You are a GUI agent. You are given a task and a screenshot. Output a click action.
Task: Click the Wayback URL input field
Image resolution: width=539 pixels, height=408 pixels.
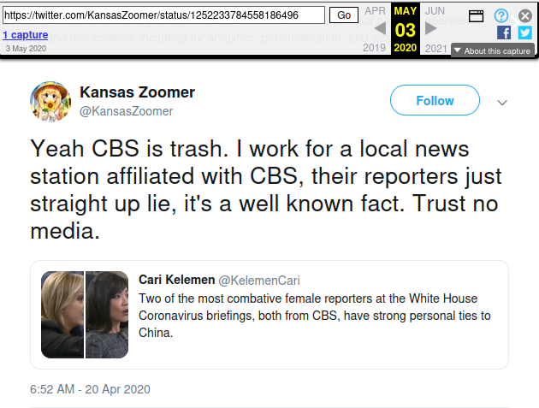coord(164,15)
